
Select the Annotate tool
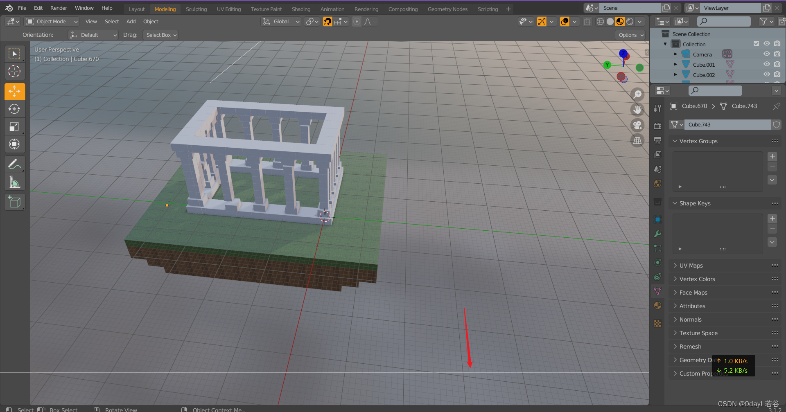(15, 164)
